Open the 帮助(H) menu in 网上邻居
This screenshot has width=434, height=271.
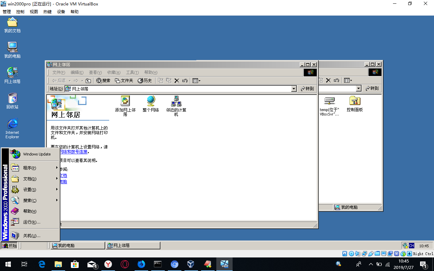151,72
